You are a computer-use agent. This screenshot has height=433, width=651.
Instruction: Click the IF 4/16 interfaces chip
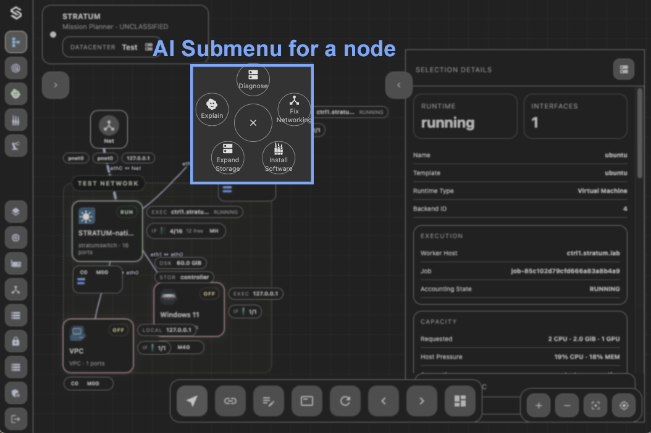(186, 231)
